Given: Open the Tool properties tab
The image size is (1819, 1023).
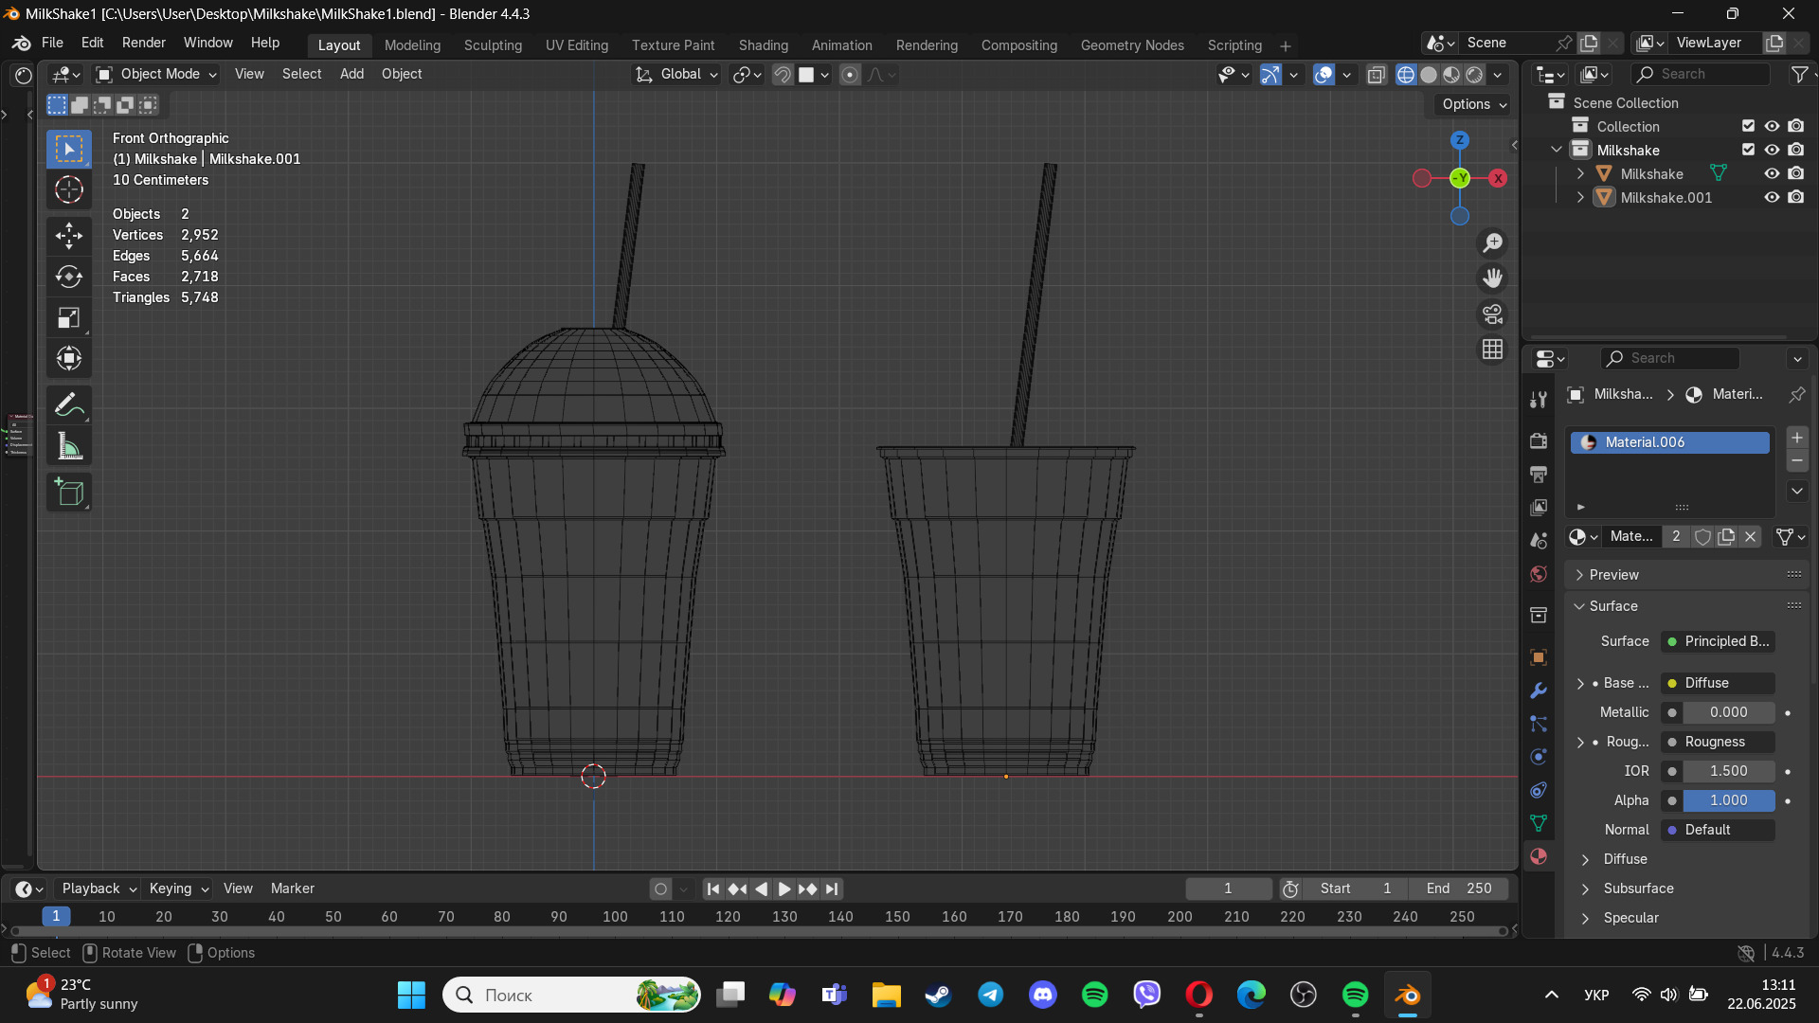Looking at the screenshot, I should click(1539, 400).
